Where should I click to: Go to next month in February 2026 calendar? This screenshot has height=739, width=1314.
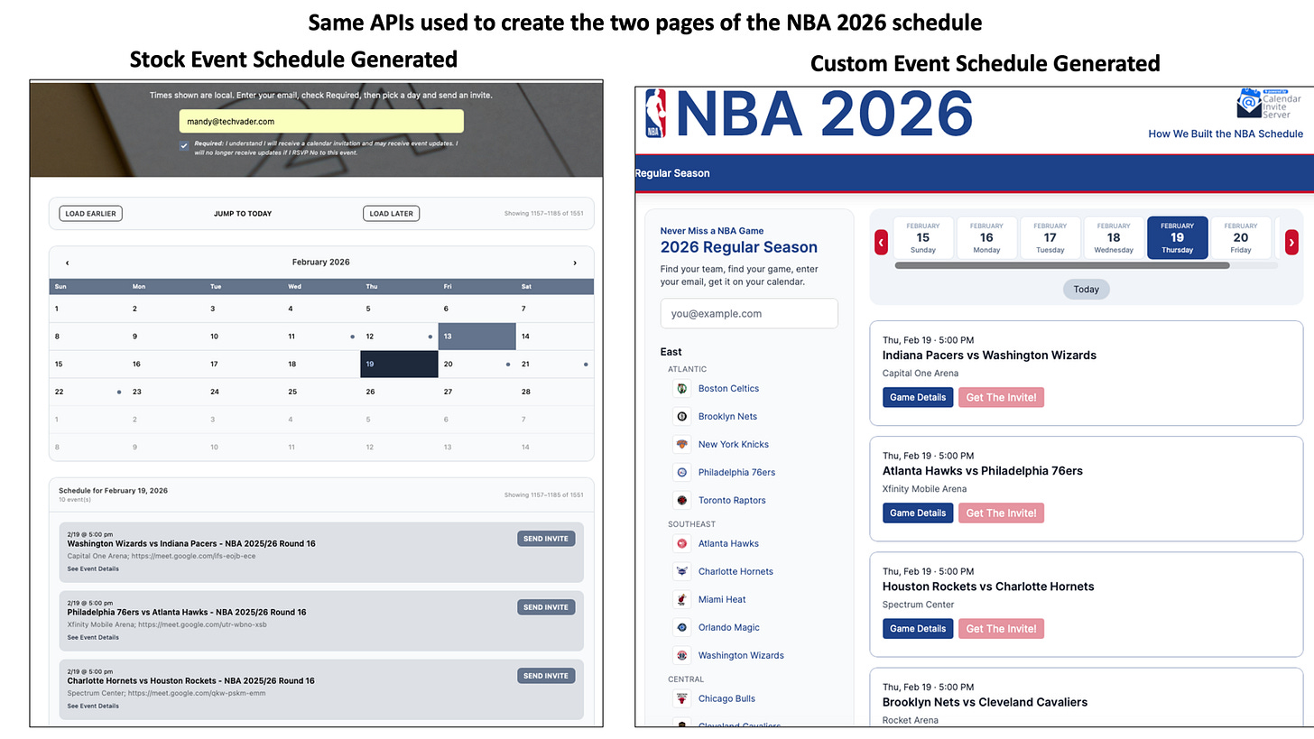[575, 263]
